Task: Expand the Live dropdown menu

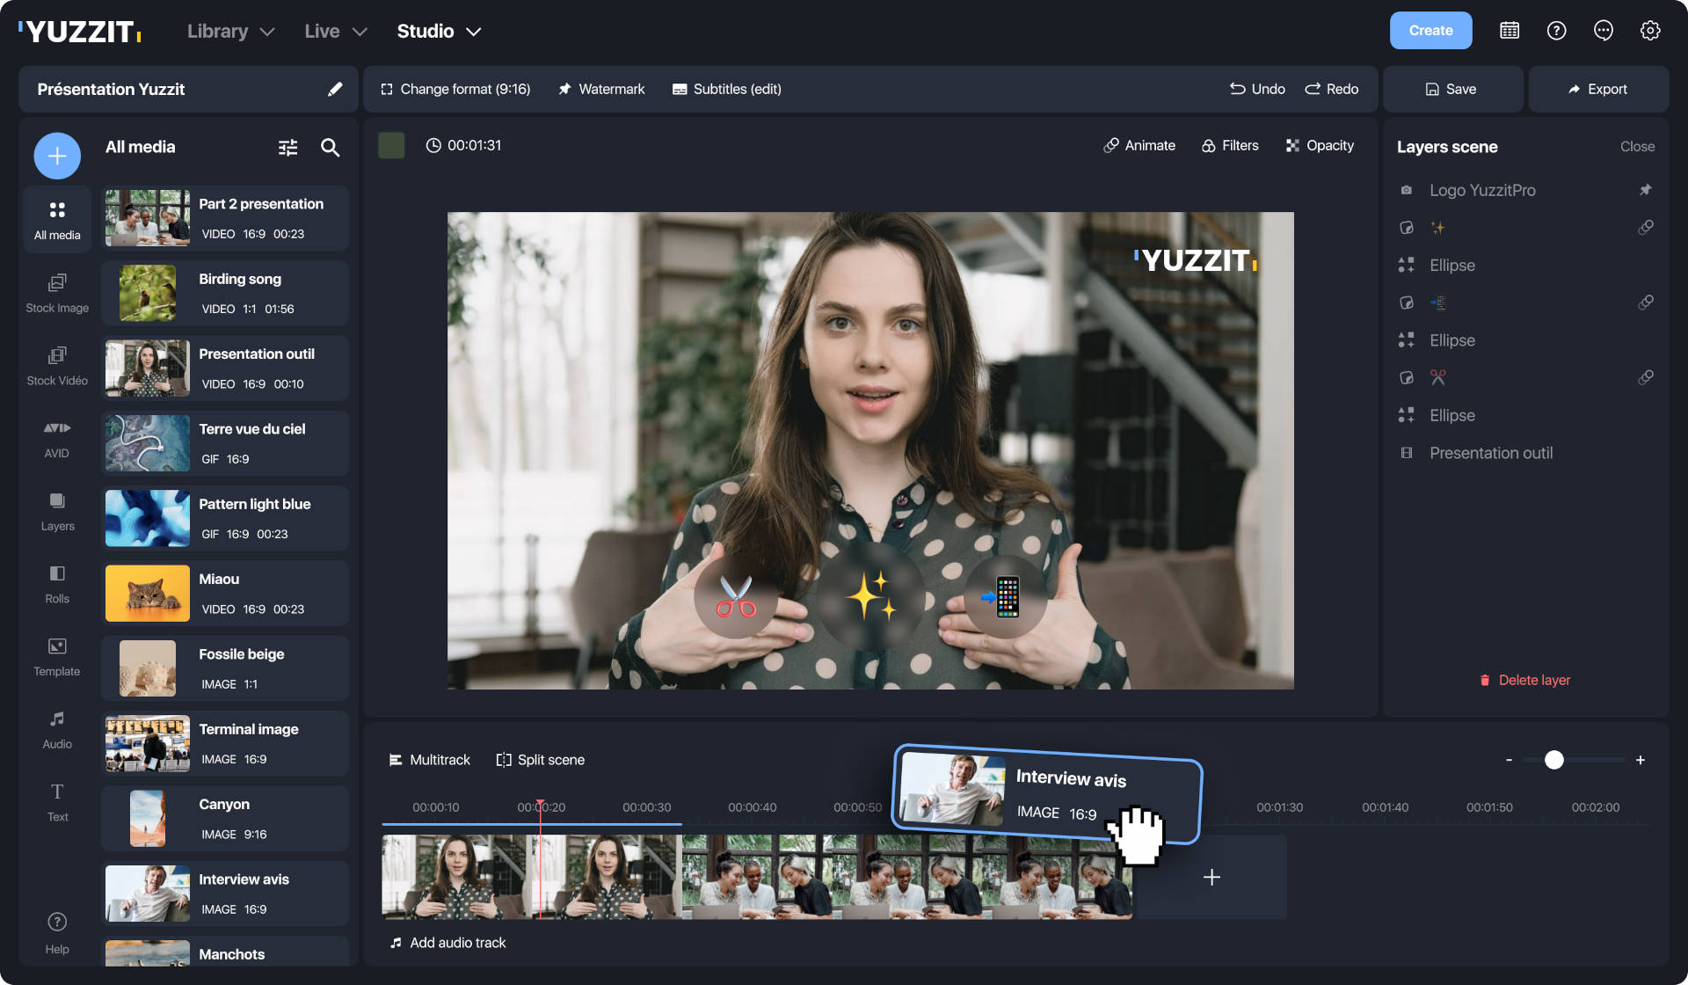Action: click(x=335, y=32)
